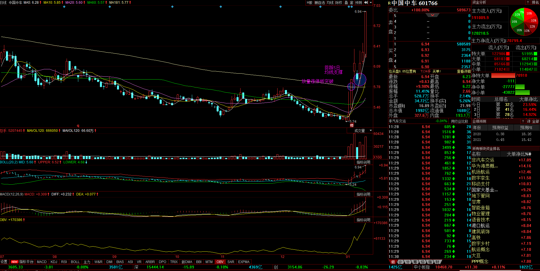Switch to the 主力 indicator tab
The image size is (540, 271).
pos(87,262)
